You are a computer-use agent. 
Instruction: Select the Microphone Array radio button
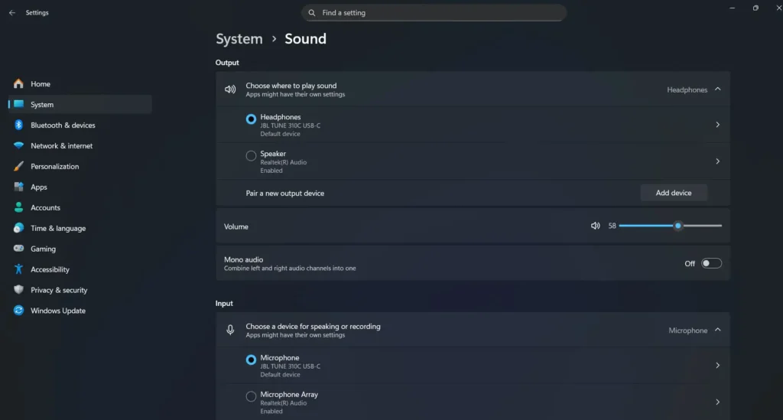click(251, 396)
